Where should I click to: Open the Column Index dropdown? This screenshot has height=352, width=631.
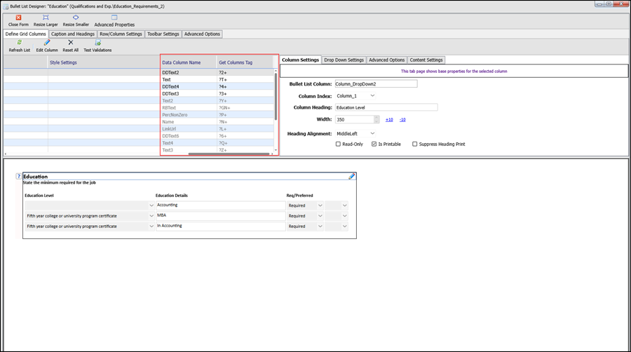pos(372,96)
